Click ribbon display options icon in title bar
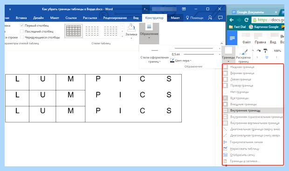The image size is (289, 171). point(184,9)
